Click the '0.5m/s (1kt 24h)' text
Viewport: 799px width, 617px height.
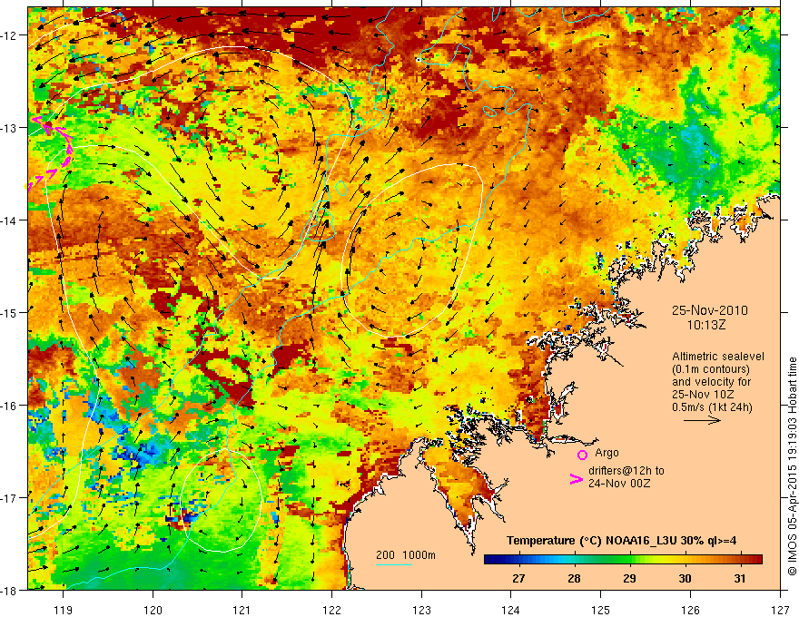click(712, 407)
